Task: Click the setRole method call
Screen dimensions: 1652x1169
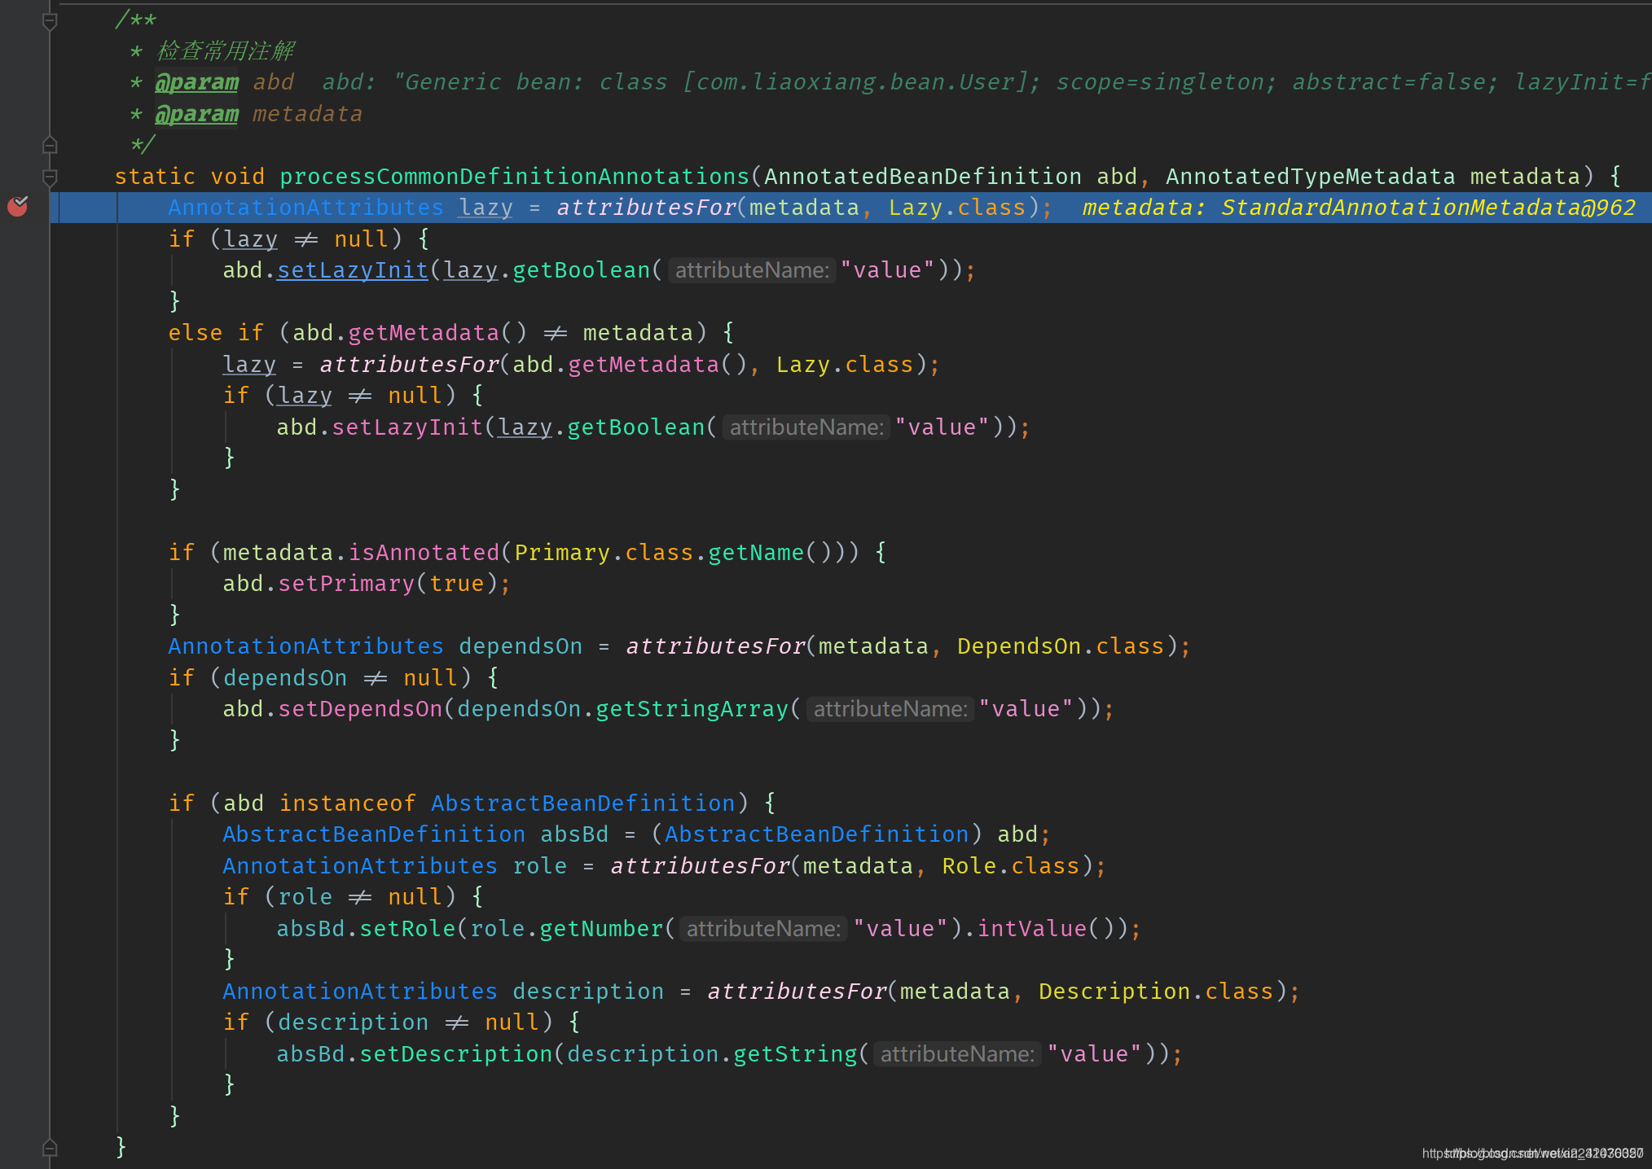Action: click(x=408, y=929)
